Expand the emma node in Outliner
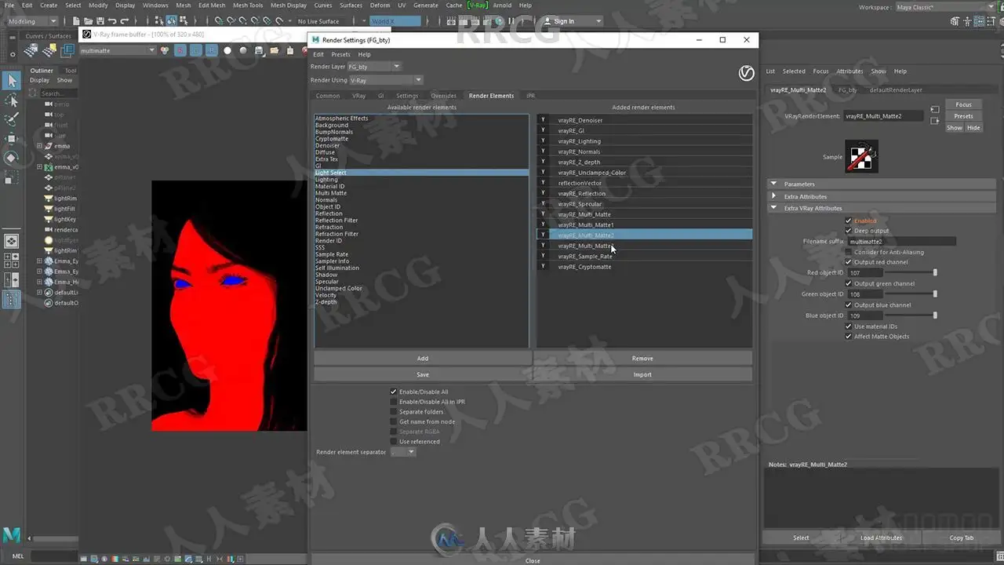Screen dimensions: 1004x565 tap(40, 146)
